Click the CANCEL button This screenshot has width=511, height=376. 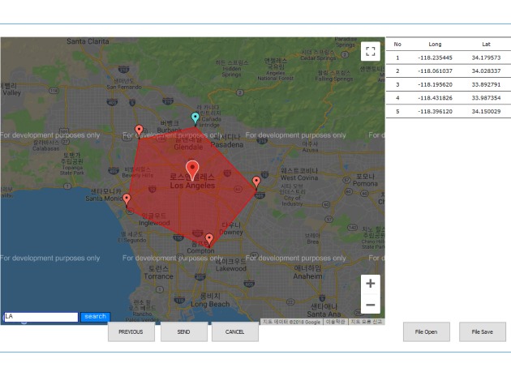[x=235, y=331]
